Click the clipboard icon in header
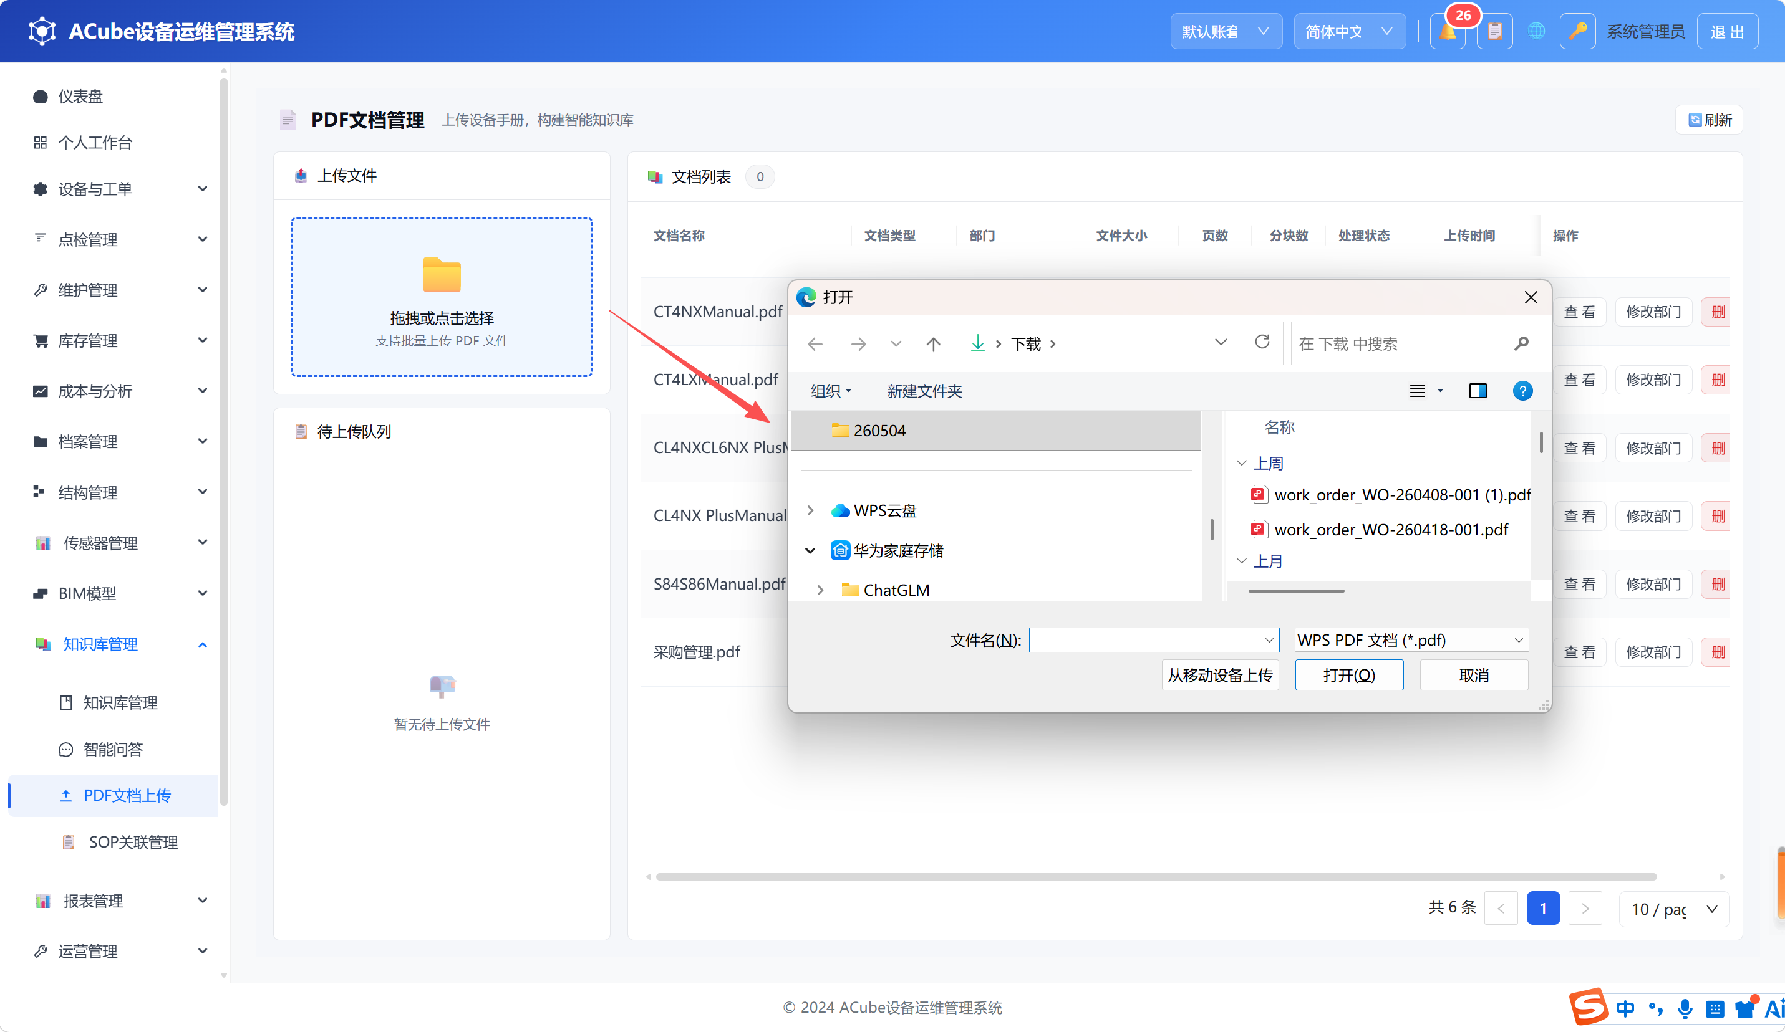 (x=1494, y=32)
